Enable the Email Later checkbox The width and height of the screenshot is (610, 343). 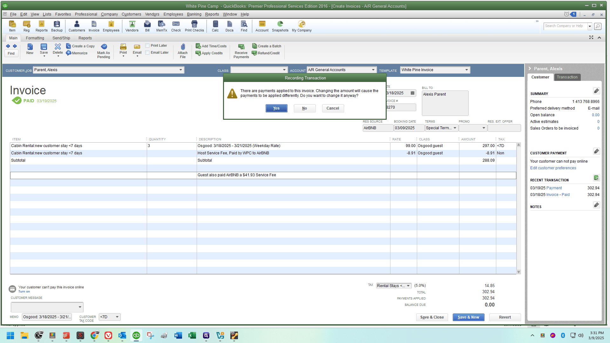(147, 53)
